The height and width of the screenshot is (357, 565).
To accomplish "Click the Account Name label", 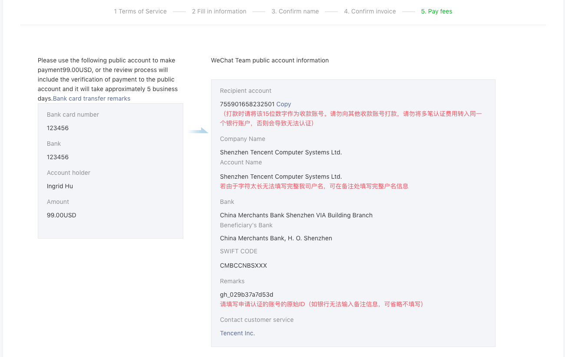I will pyautogui.click(x=241, y=162).
